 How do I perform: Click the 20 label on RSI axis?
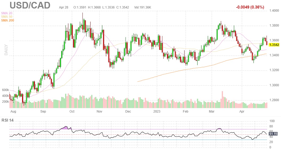(271, 142)
